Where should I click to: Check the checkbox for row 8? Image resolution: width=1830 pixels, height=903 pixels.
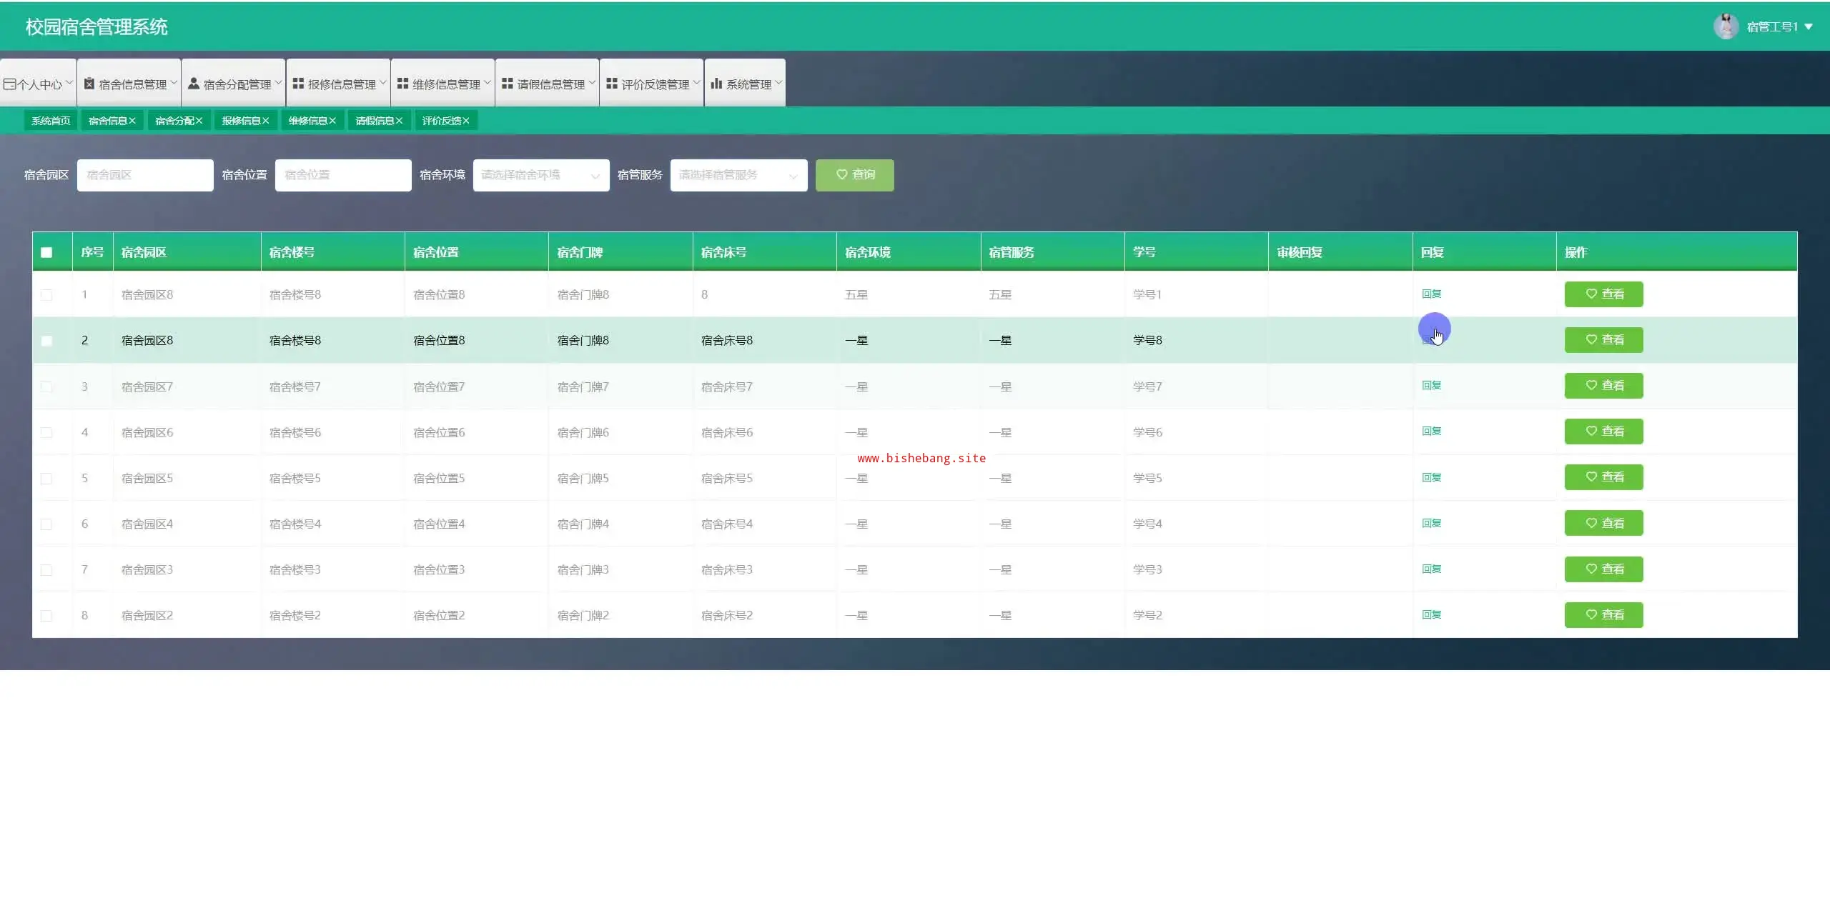[46, 616]
